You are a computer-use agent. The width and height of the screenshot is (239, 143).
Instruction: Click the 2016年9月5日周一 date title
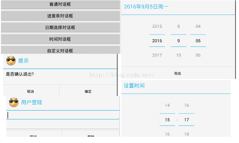146,7
